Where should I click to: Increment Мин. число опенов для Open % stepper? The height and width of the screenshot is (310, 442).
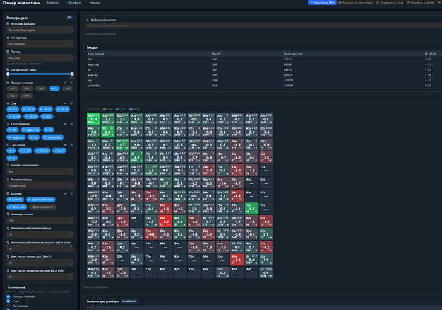71,261
